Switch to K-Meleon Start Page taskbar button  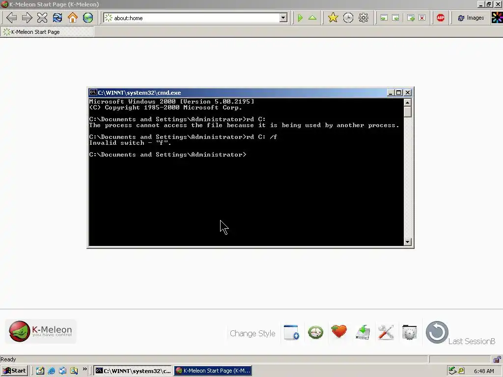click(213, 371)
